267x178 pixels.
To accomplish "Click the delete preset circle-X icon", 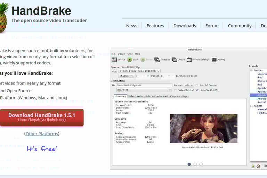I will (258, 166).
